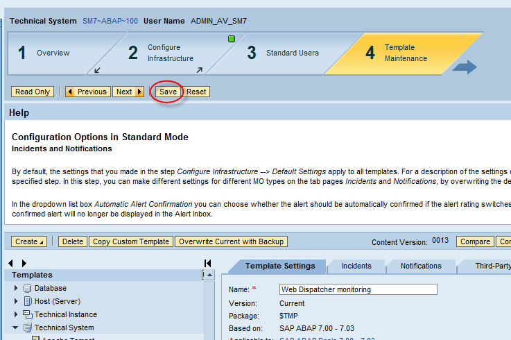Click the Delete template button
511x340 pixels.
(x=73, y=241)
